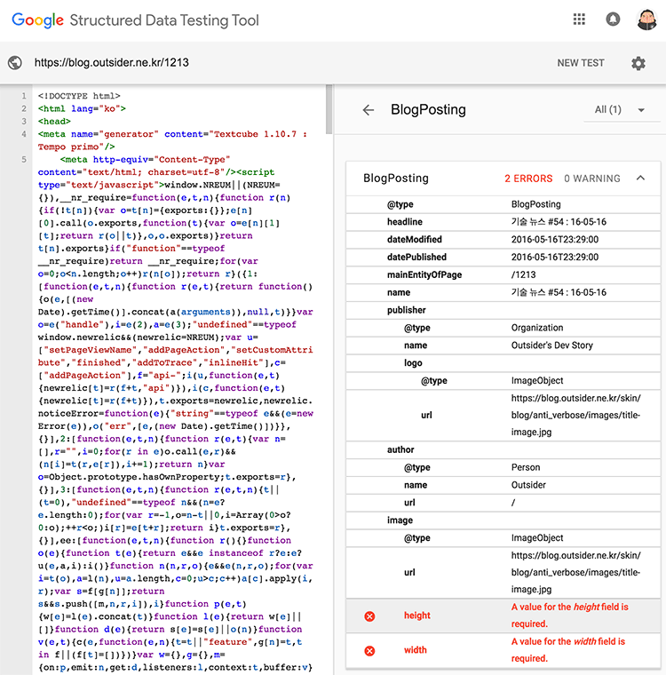Click the globe icon beside the URL
This screenshot has height=675, width=666.
click(x=15, y=63)
